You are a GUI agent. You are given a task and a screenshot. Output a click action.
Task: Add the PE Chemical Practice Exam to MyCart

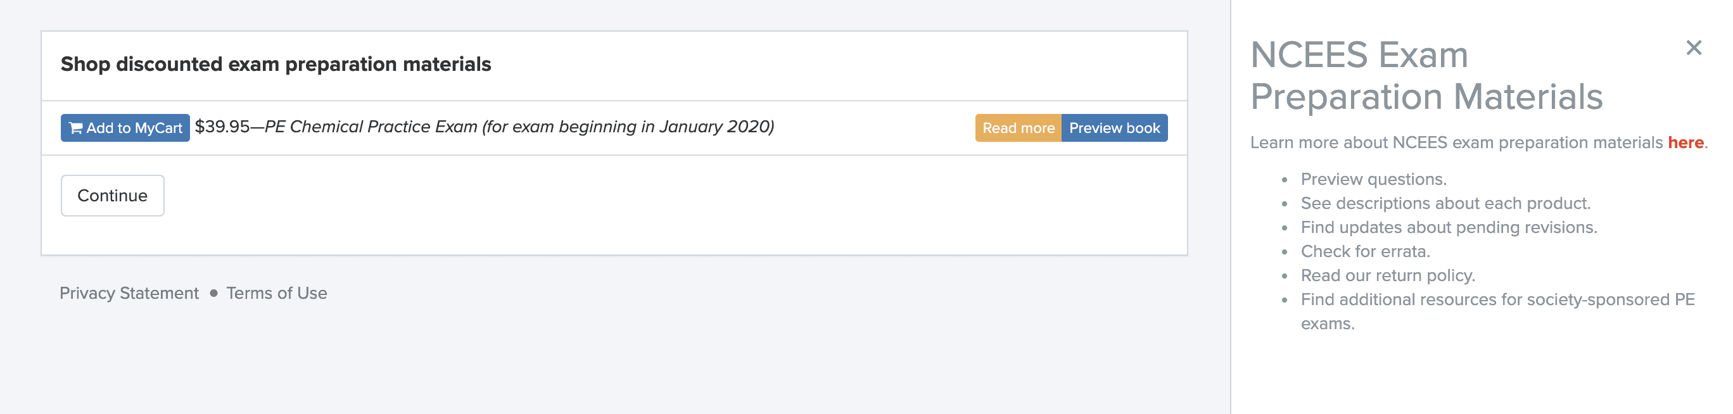[x=125, y=128]
